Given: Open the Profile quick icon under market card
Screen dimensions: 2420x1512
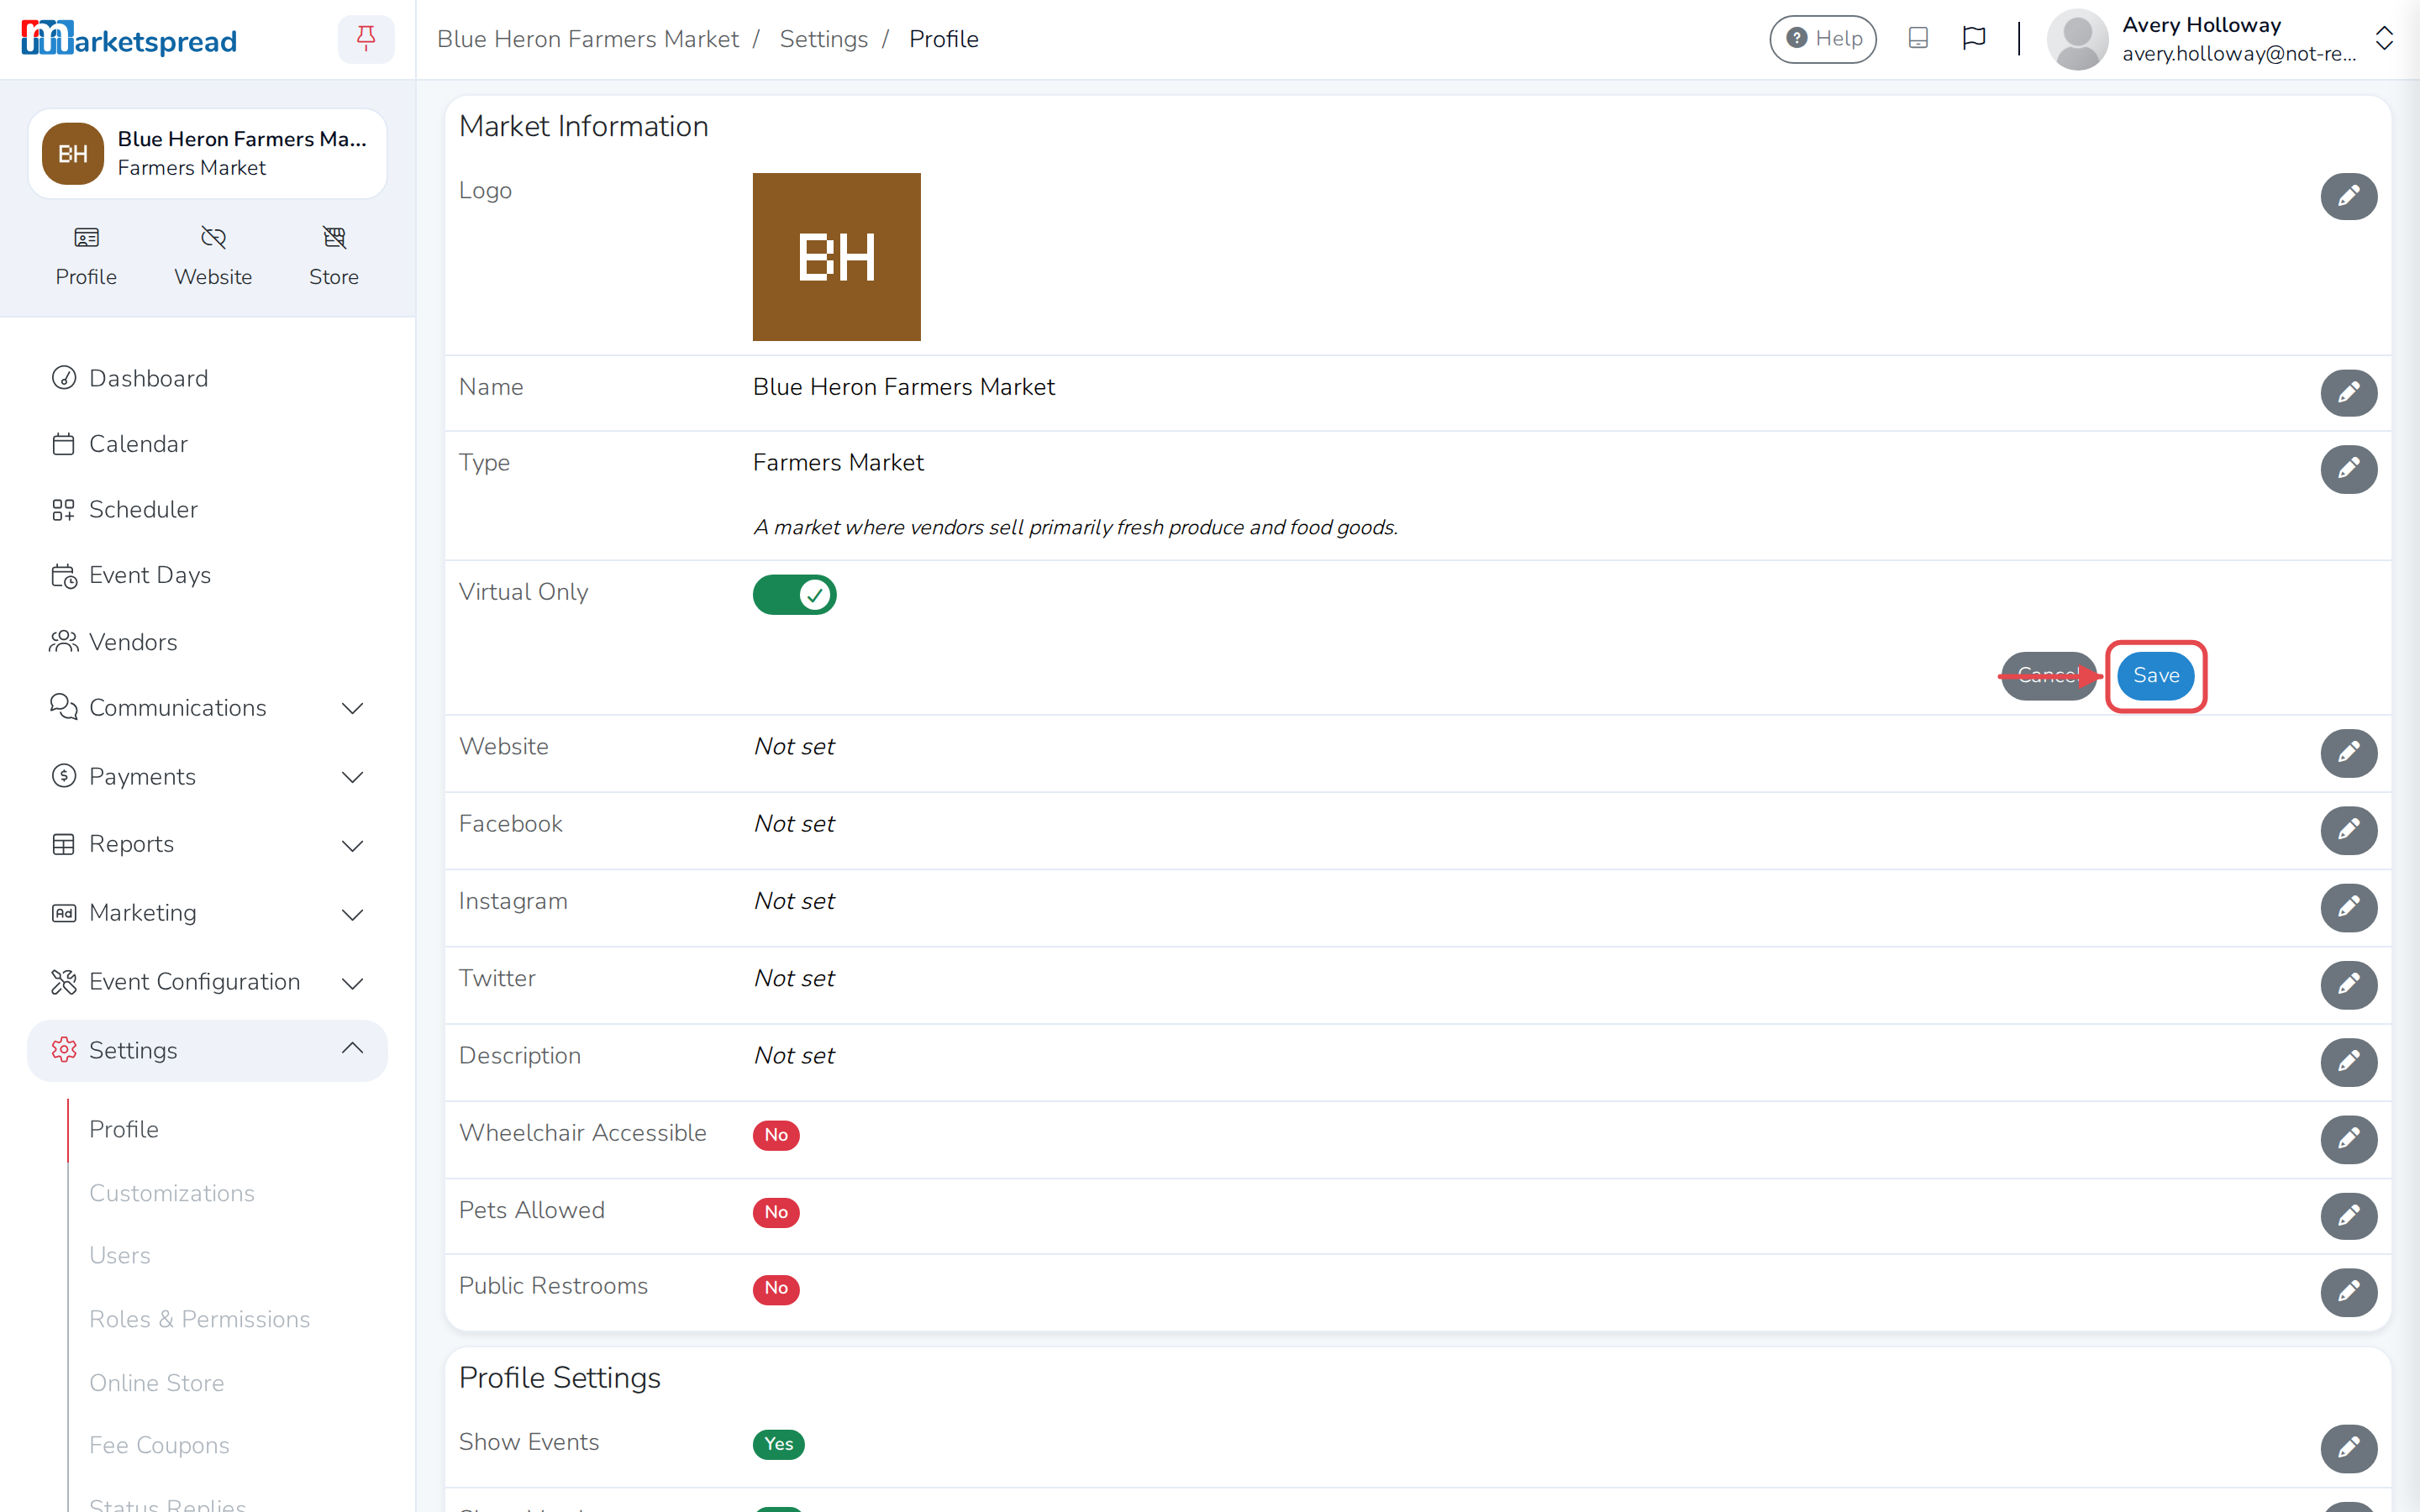Looking at the screenshot, I should pyautogui.click(x=86, y=256).
